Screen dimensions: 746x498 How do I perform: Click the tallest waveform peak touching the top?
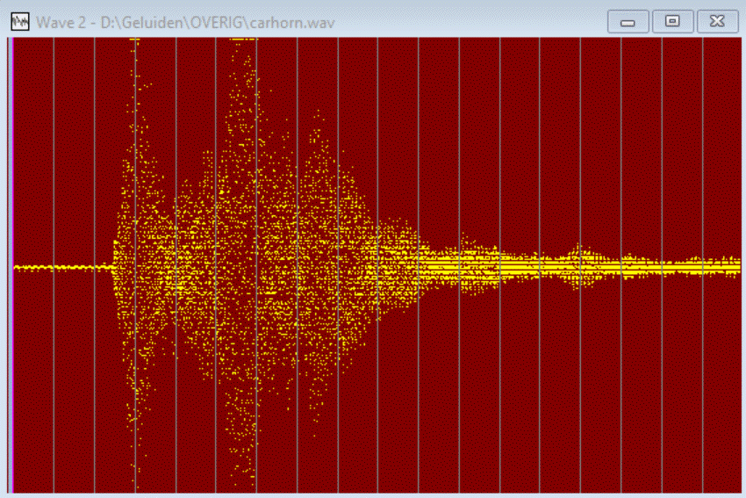pos(237,41)
